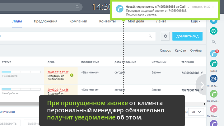Open blue call chat with 3 badge
This screenshot has height=126, width=224.
[x=214, y=54]
